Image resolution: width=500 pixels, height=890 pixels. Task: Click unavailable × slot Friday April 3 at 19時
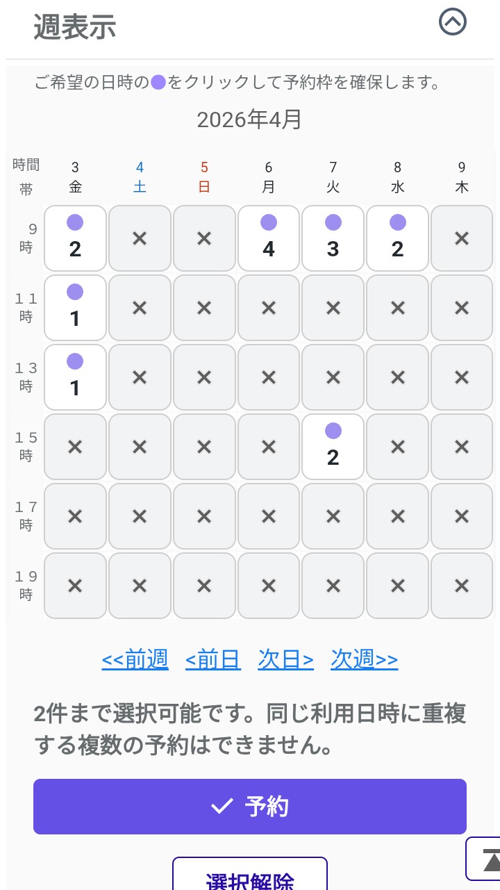click(75, 585)
